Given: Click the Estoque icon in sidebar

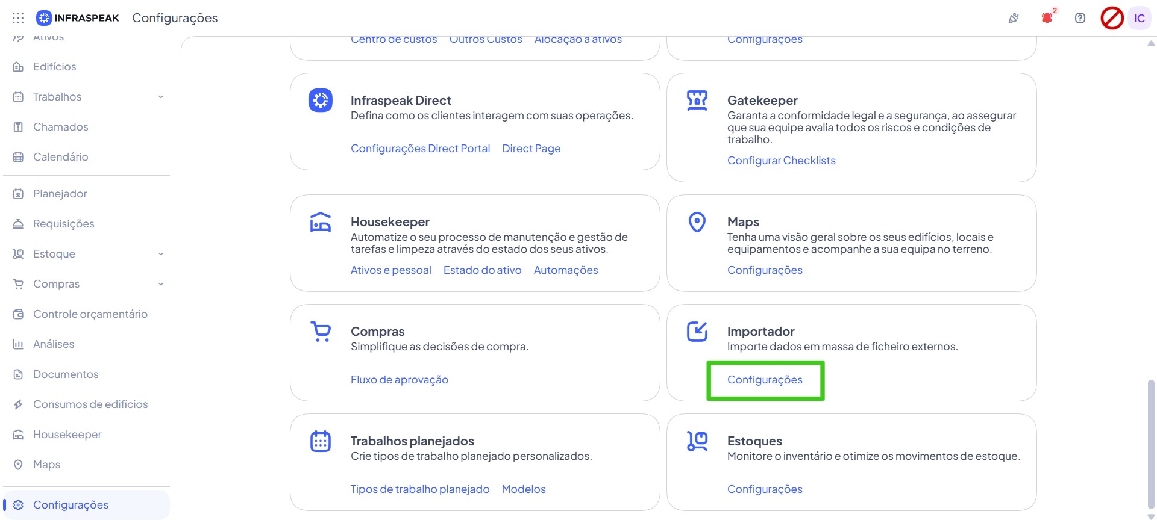Looking at the screenshot, I should [18, 254].
